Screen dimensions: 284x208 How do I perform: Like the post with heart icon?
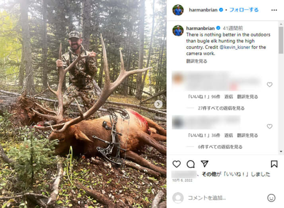click(177, 164)
